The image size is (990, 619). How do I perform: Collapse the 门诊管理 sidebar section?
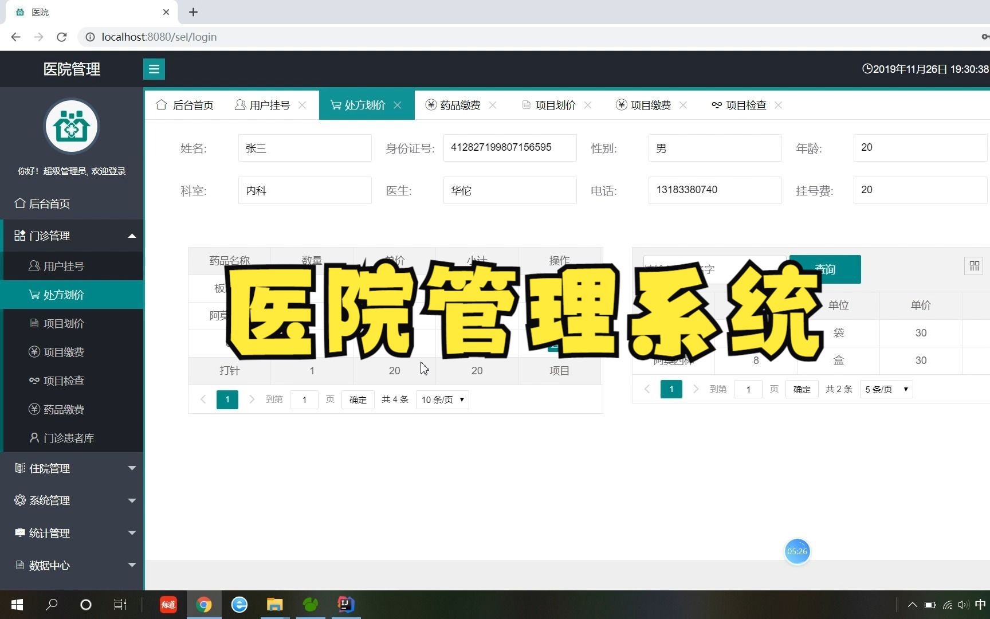click(72, 236)
